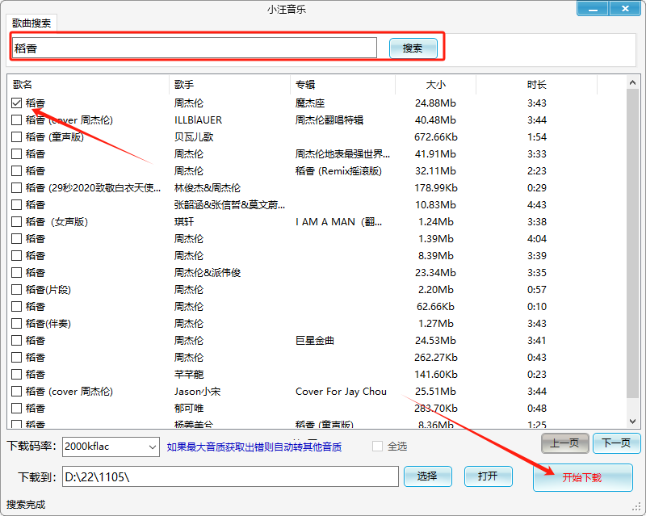Image resolution: width=646 pixels, height=516 pixels.
Task: Close the 小汪音乐 window
Action: (624, 9)
